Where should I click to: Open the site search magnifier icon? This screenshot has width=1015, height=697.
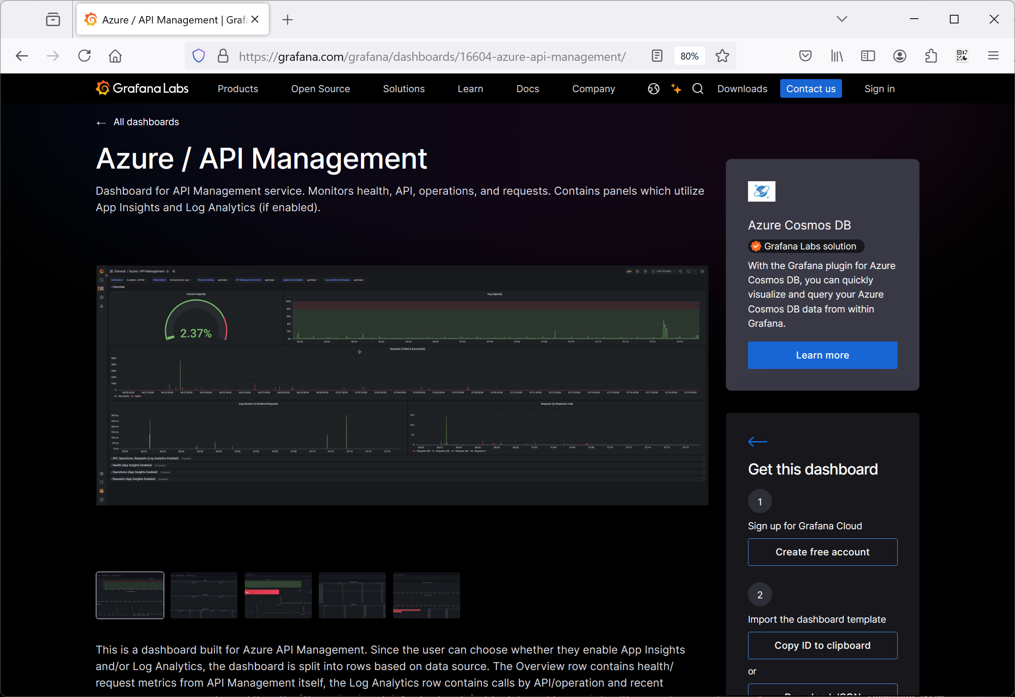point(698,89)
